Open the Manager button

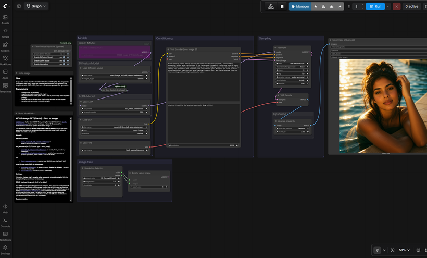click(300, 7)
